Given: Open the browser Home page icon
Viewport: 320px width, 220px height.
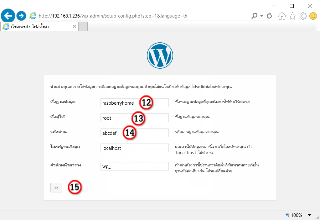Looking at the screenshot, I should point(282,16).
